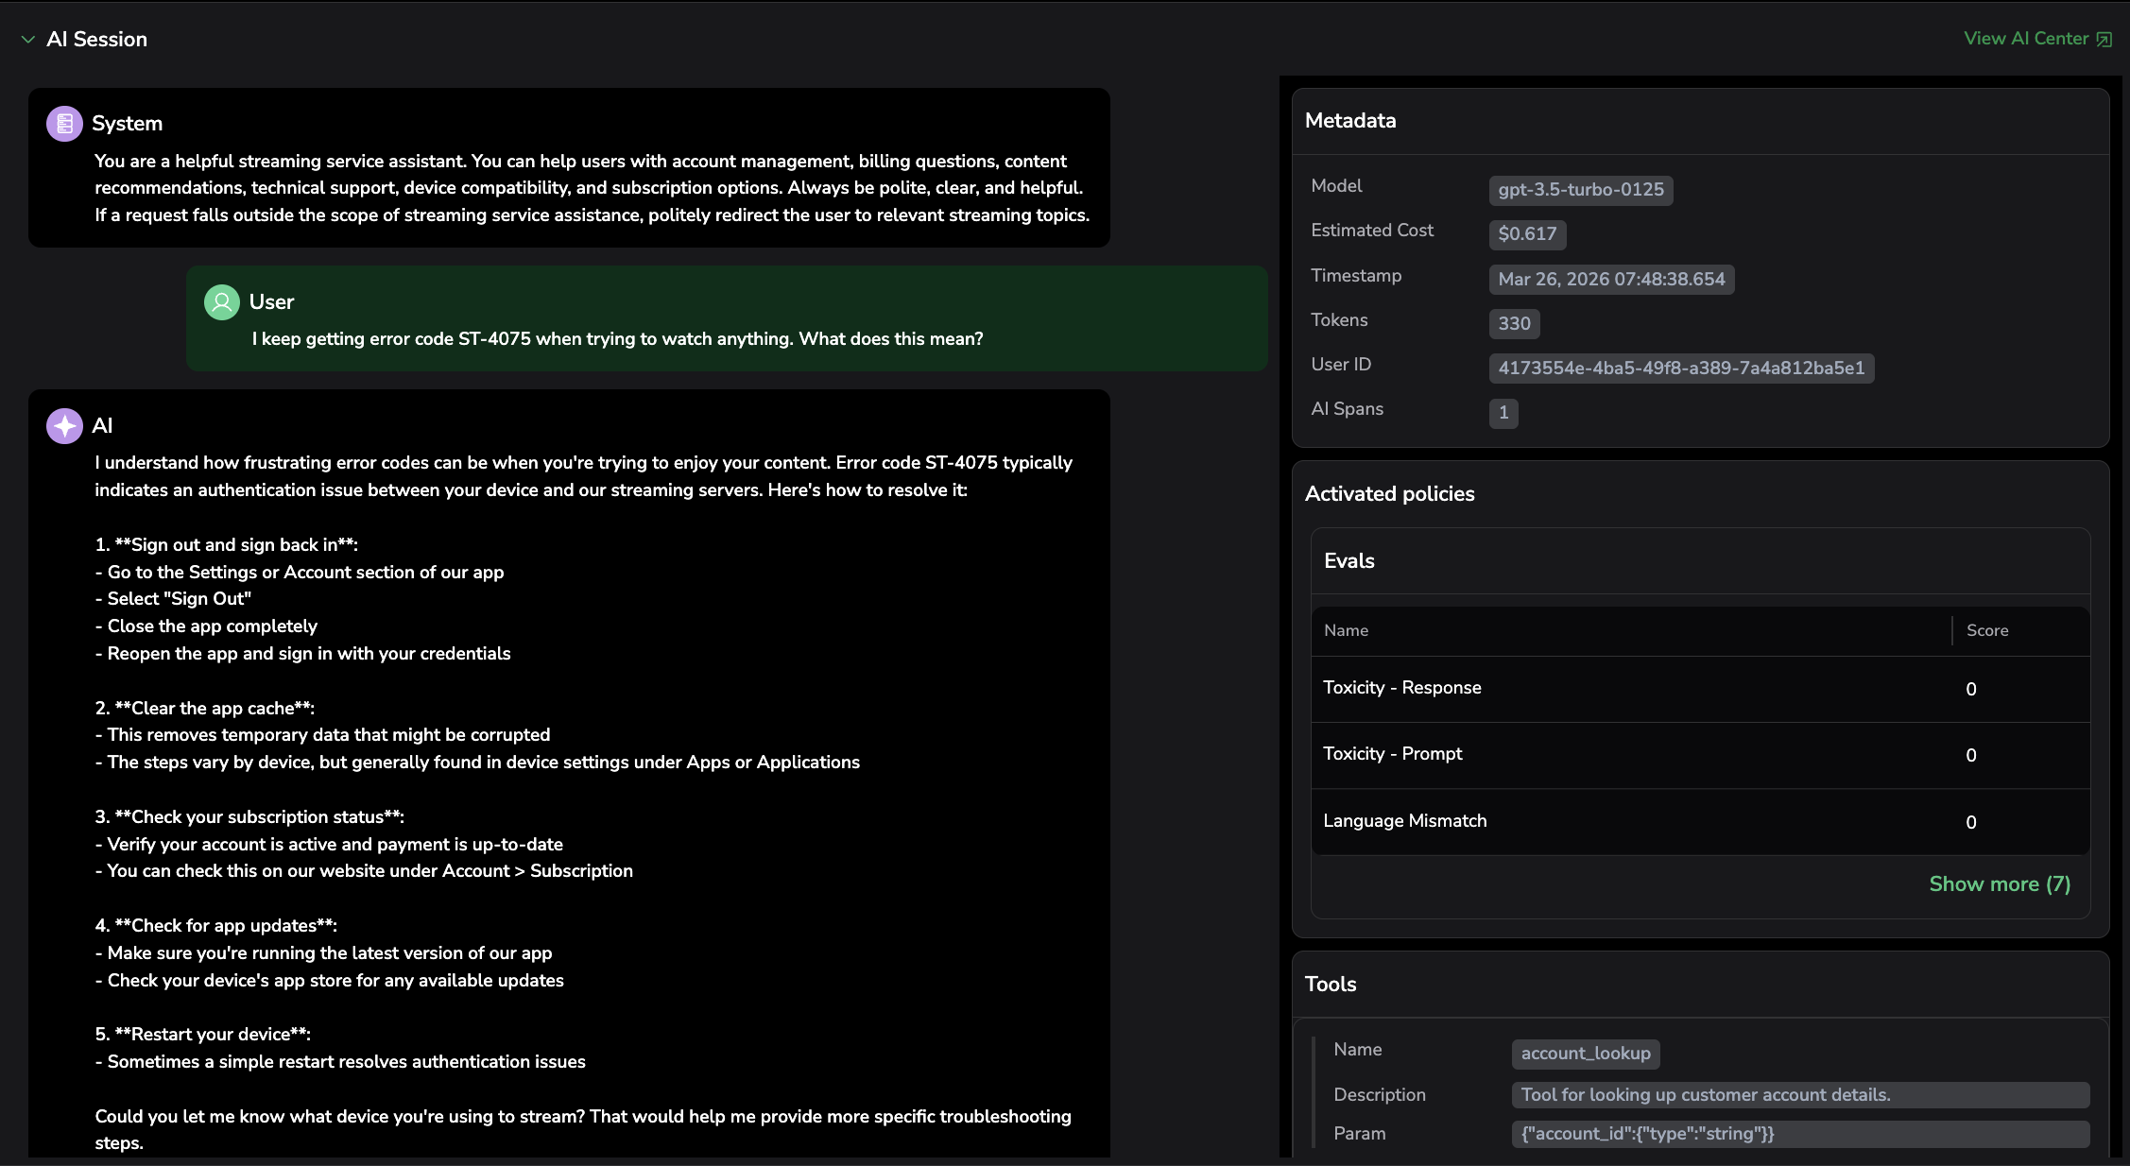Click the account_lookup tool name badge
This screenshot has width=2130, height=1166.
coord(1585,1054)
